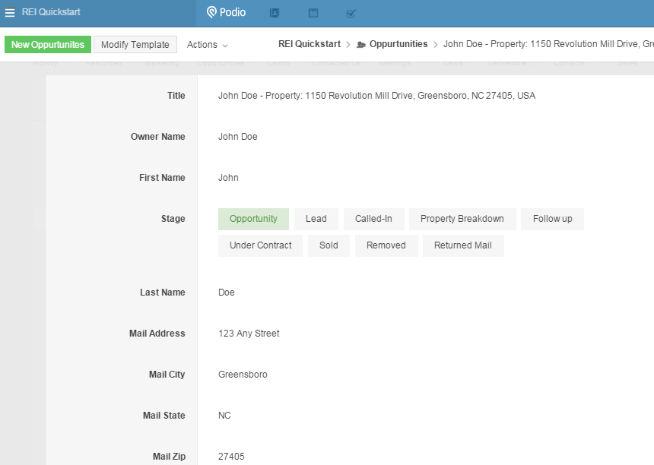The width and height of the screenshot is (654, 465).
Task: Open the tasks checkmark icon
Action: pyautogui.click(x=351, y=13)
